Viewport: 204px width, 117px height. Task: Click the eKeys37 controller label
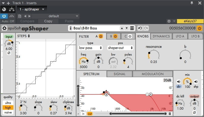(x=190, y=21)
